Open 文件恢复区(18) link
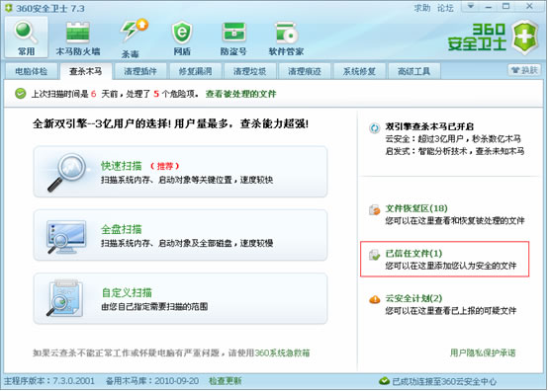548x391 pixels. [416, 208]
